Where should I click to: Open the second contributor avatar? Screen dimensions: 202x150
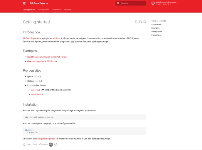[x=55, y=145]
